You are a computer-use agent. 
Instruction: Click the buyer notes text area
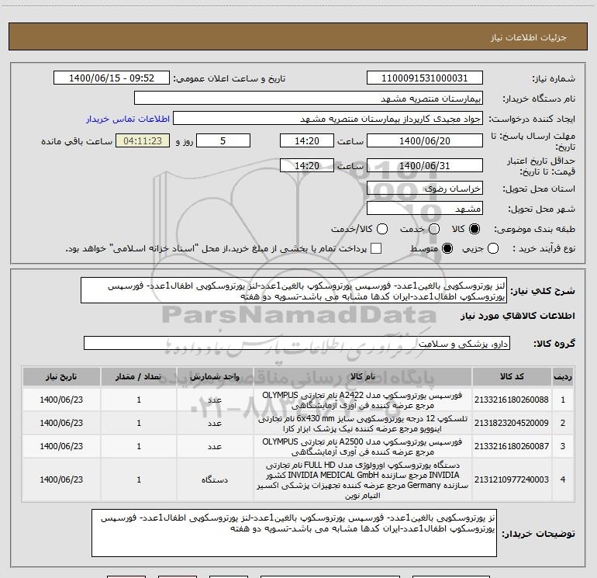coord(294,533)
